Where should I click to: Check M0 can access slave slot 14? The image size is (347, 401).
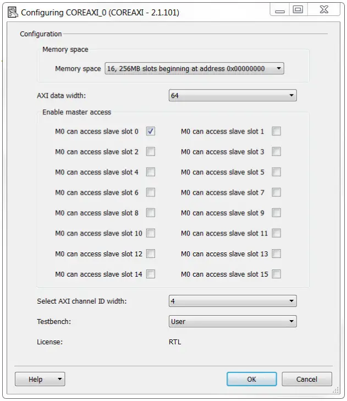click(x=151, y=274)
